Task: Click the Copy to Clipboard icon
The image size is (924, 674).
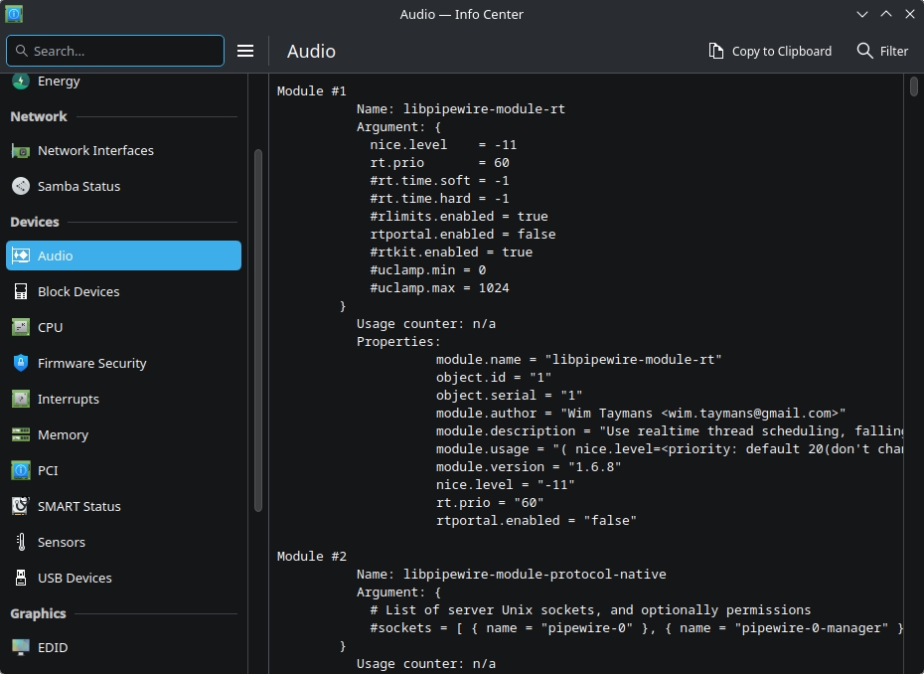Action: [x=716, y=52]
